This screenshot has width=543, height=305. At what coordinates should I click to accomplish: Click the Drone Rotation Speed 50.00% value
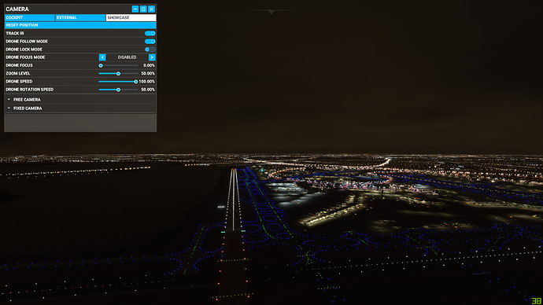(148, 90)
